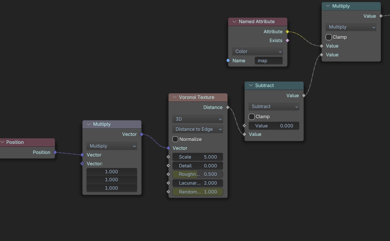Click the Voronoi Scale input socket

(x=168, y=157)
